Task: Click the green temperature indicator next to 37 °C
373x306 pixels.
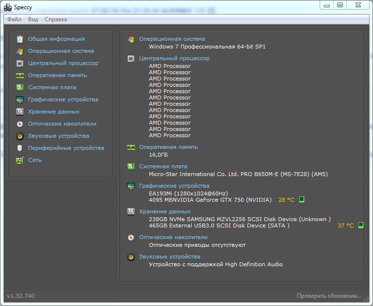Action: (x=361, y=225)
